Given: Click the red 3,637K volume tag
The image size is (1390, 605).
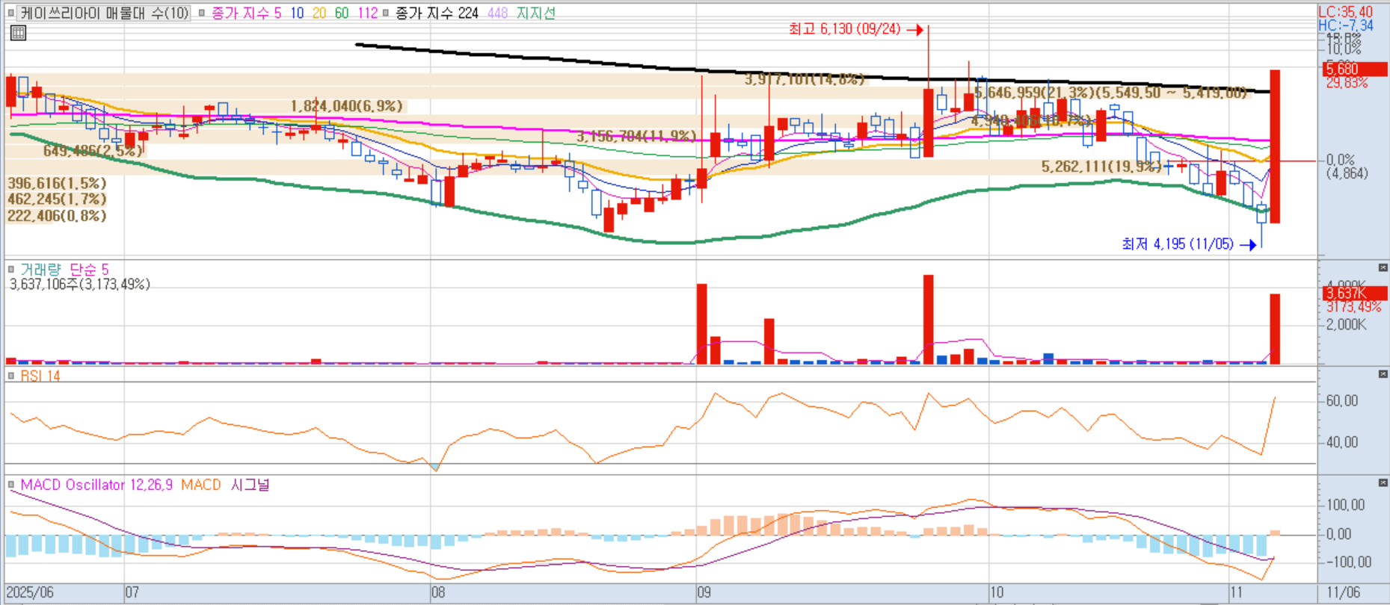Looking at the screenshot, I should coord(1354,293).
